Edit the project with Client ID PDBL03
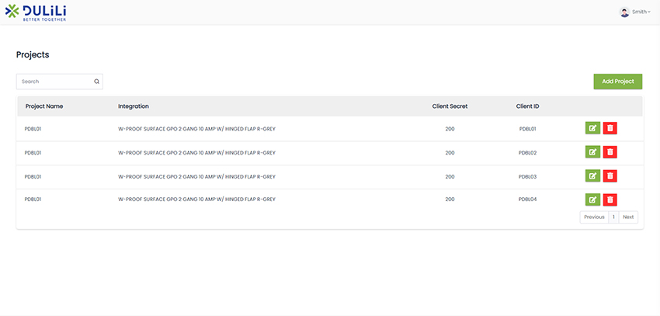This screenshot has height=316, width=660. (592, 176)
